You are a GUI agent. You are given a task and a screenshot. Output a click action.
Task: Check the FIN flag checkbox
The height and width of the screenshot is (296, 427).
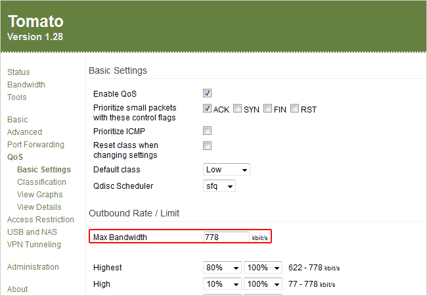[267, 109]
